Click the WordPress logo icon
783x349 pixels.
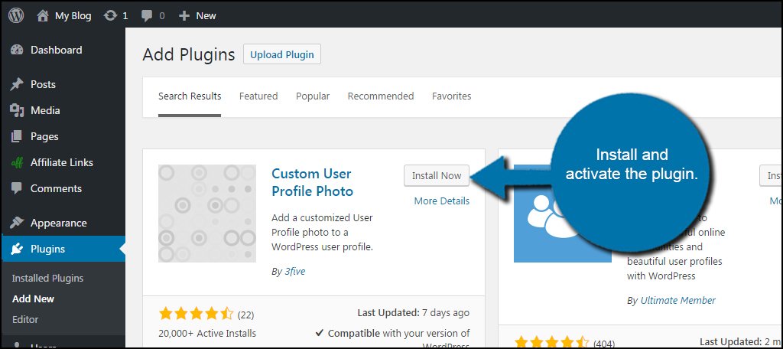[x=16, y=15]
